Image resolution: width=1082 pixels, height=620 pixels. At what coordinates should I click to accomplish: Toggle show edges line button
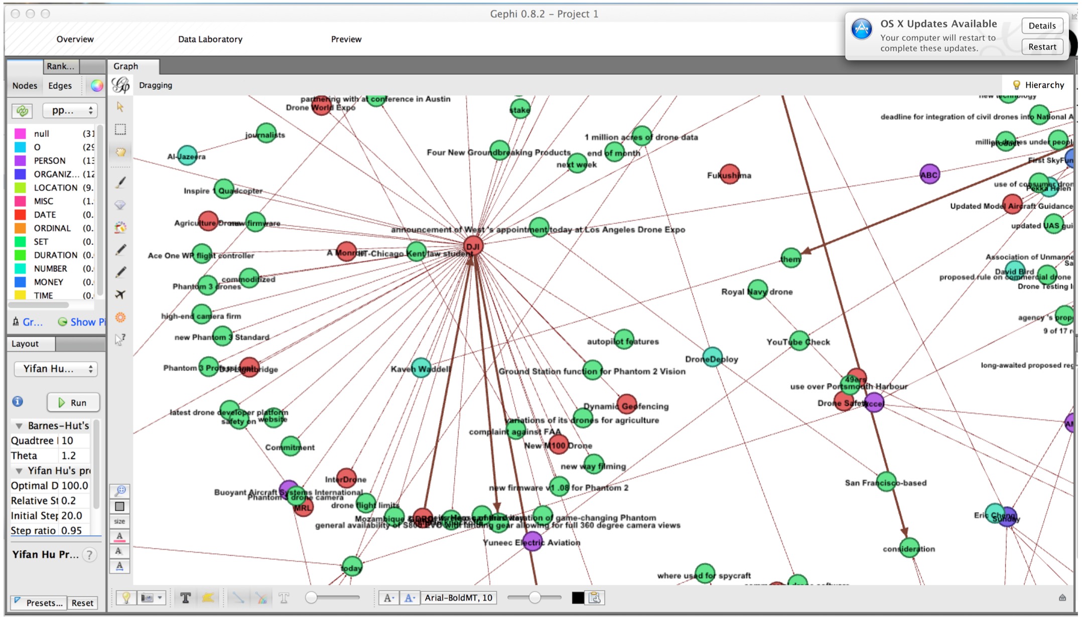pyautogui.click(x=238, y=597)
